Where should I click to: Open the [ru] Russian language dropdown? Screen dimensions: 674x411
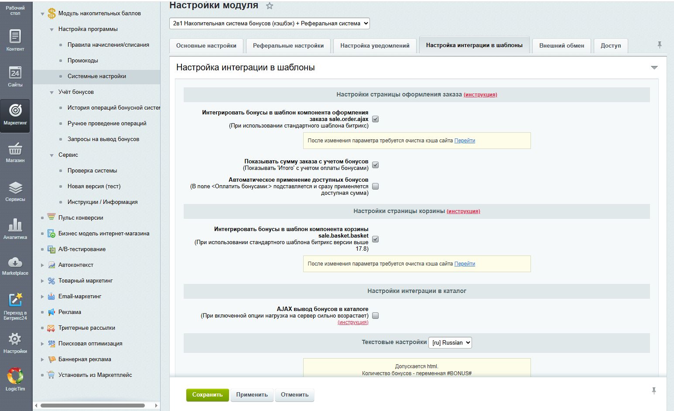450,342
